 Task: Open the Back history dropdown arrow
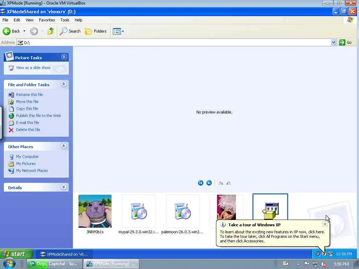point(24,31)
